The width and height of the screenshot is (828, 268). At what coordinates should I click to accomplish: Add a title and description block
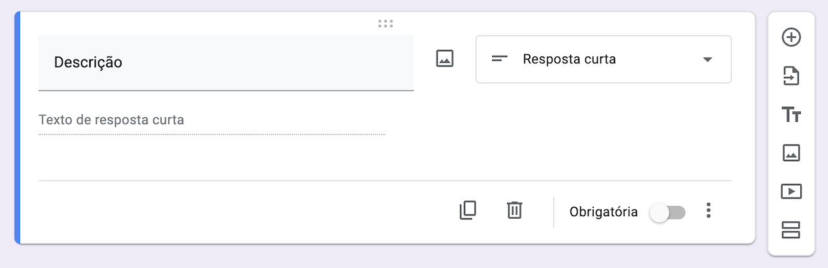791,115
